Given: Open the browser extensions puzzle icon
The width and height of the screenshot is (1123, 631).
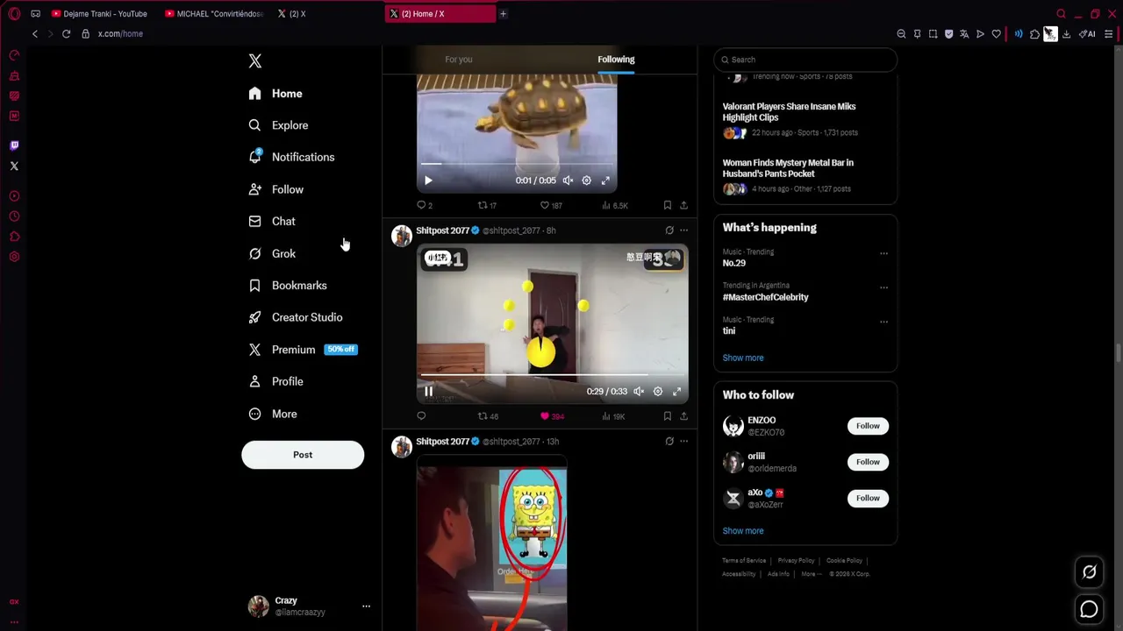Looking at the screenshot, I should tap(1034, 34).
